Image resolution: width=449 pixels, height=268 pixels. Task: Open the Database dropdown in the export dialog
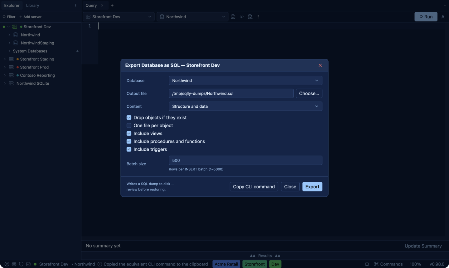245,81
